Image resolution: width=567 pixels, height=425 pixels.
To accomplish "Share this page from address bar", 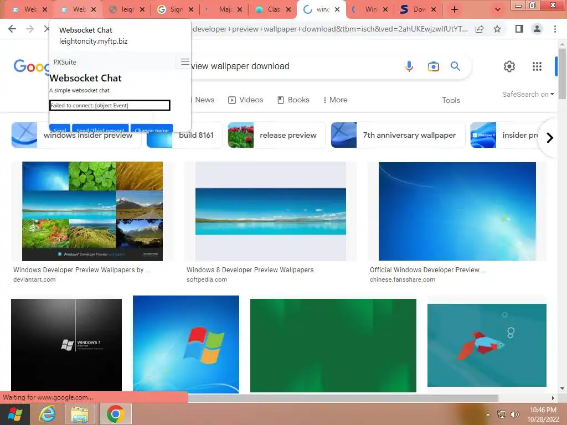I will (480, 29).
